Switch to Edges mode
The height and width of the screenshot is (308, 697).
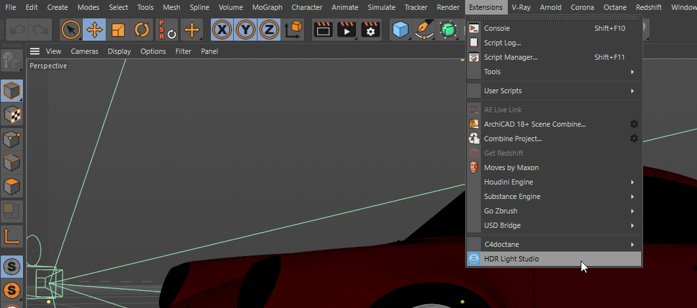tap(12, 163)
